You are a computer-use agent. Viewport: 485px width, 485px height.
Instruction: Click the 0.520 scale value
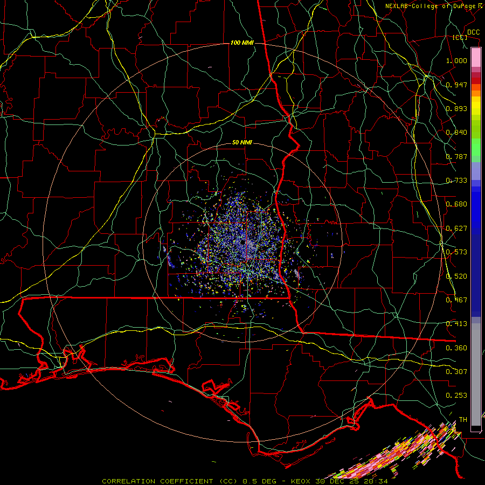[x=456, y=276]
